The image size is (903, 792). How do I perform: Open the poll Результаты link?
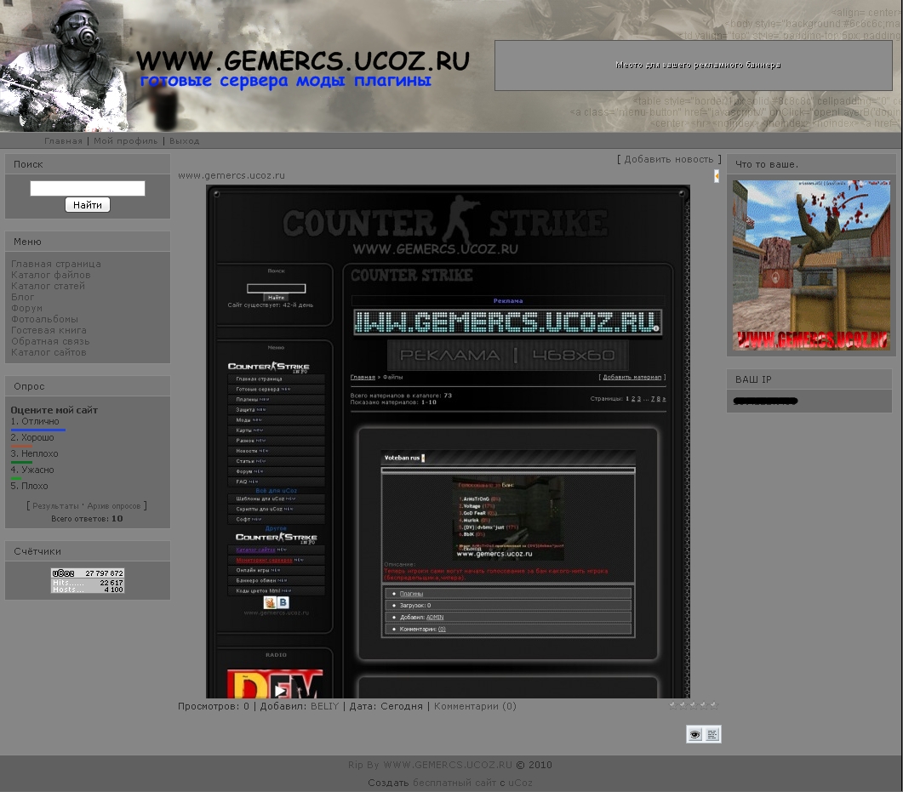55,506
